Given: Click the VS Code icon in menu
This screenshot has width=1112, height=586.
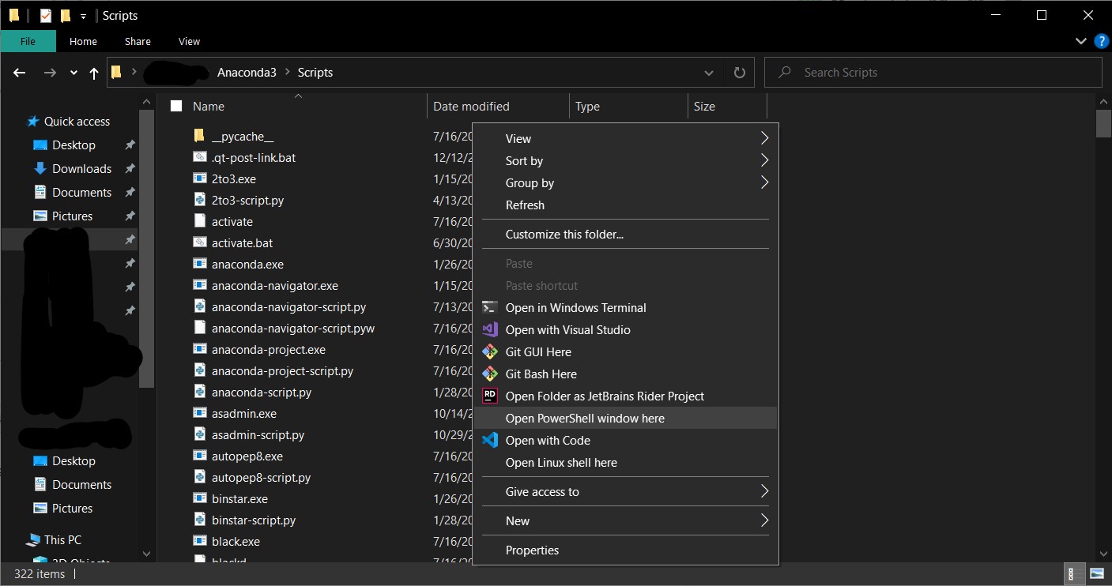Looking at the screenshot, I should pos(490,440).
